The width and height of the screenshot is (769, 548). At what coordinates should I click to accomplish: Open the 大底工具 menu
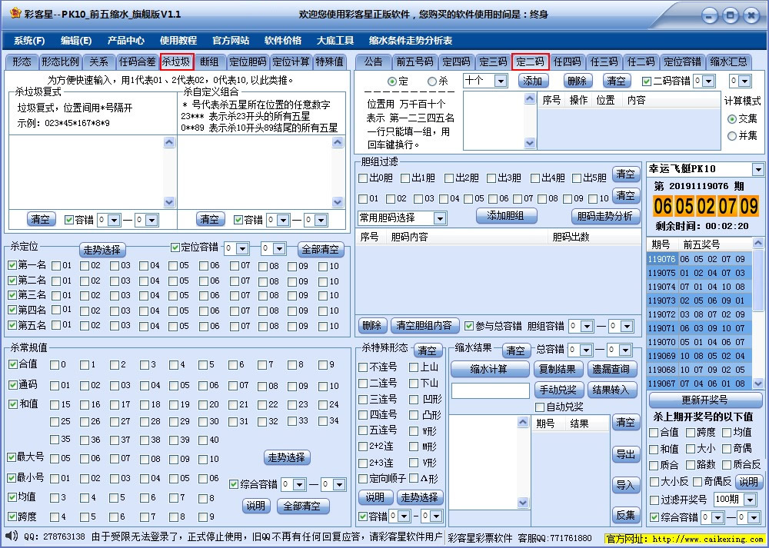coord(335,40)
